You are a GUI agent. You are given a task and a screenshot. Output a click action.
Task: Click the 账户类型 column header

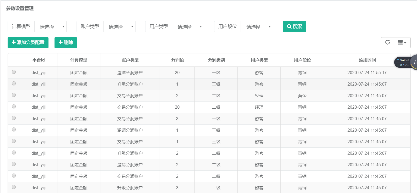point(130,60)
